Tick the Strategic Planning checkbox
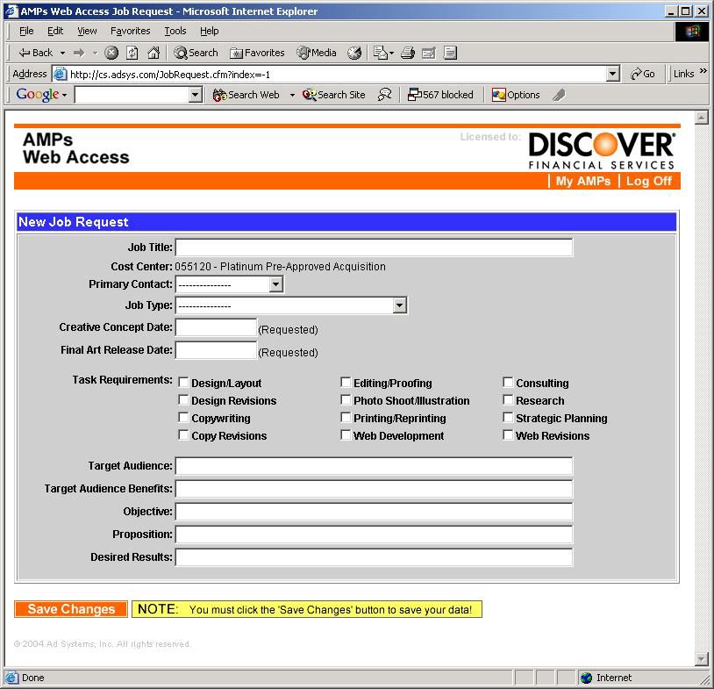Image resolution: width=714 pixels, height=689 pixels. 509,418
